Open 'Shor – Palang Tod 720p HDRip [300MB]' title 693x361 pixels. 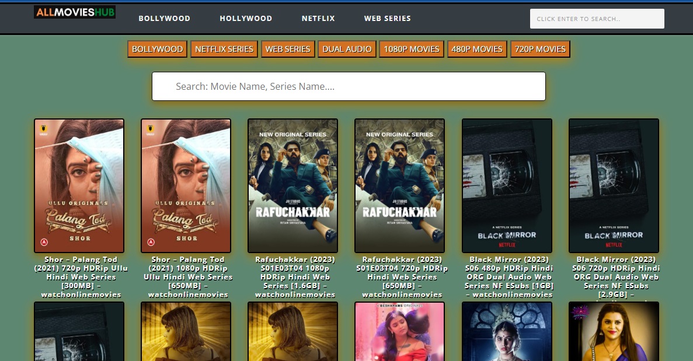(x=81, y=276)
